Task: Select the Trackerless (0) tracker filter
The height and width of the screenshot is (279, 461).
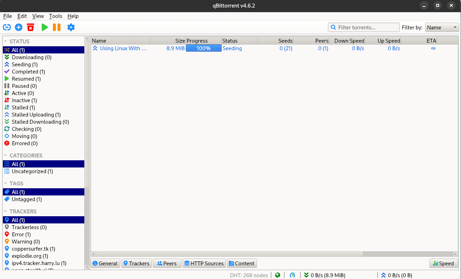Action: (x=44, y=227)
